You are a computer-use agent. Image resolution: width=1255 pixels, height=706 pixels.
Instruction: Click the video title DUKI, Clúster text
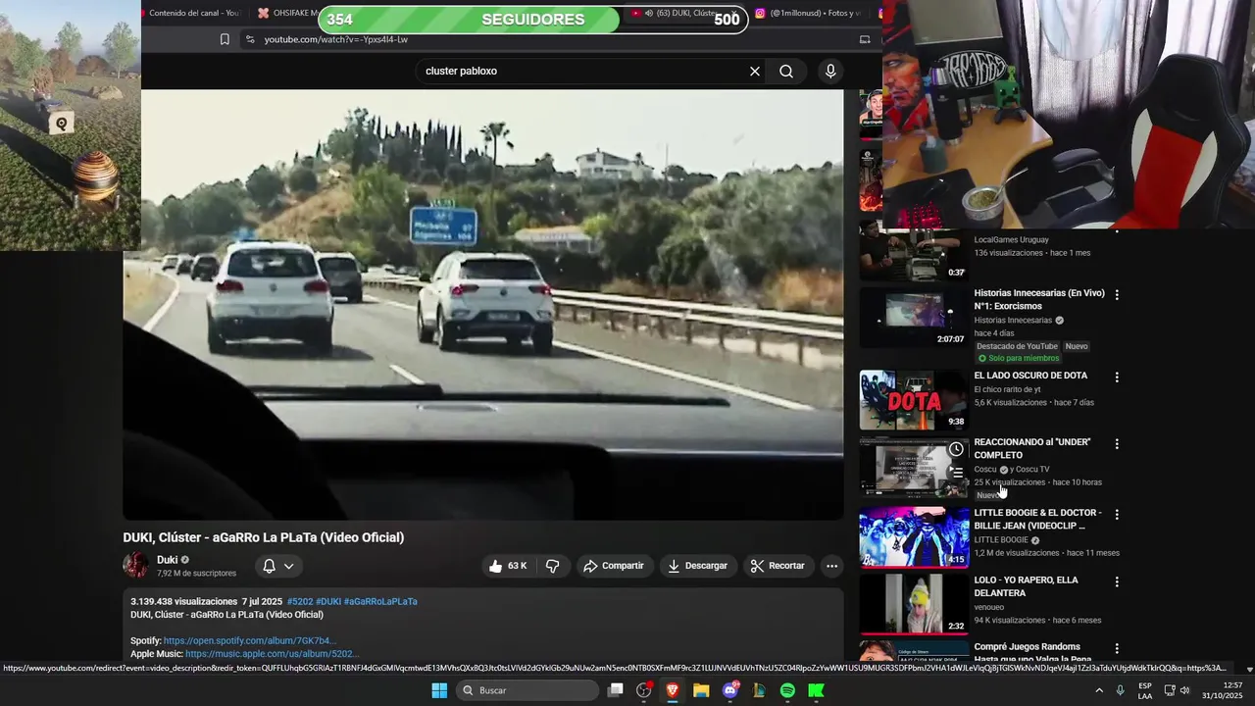coord(263,537)
